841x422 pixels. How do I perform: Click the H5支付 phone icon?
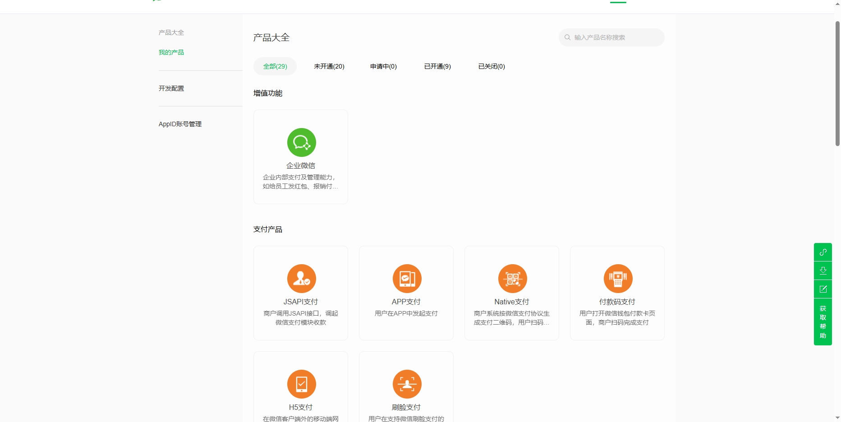click(301, 384)
